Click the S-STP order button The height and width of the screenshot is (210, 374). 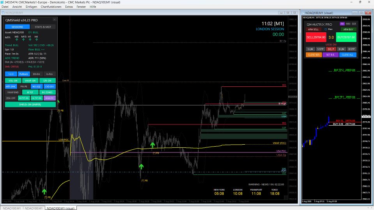click(x=320, y=49)
